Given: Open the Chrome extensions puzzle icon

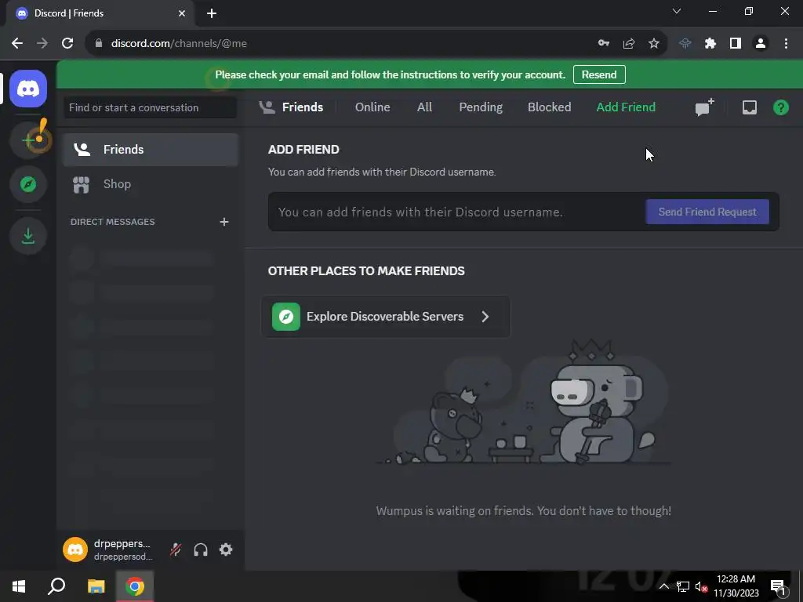Looking at the screenshot, I should [x=710, y=44].
